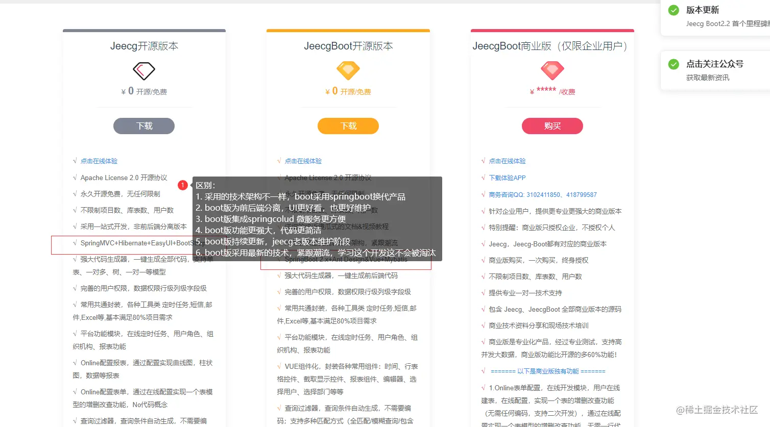Click 特别提醒：商业版只授权企业 text

[x=552, y=228]
